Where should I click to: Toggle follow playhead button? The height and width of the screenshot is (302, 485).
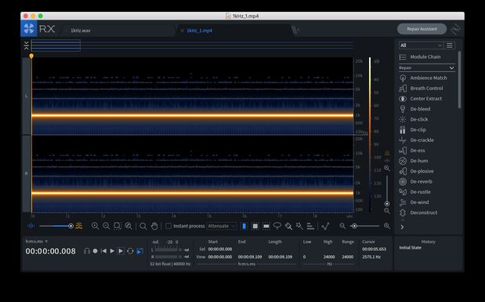(139, 251)
